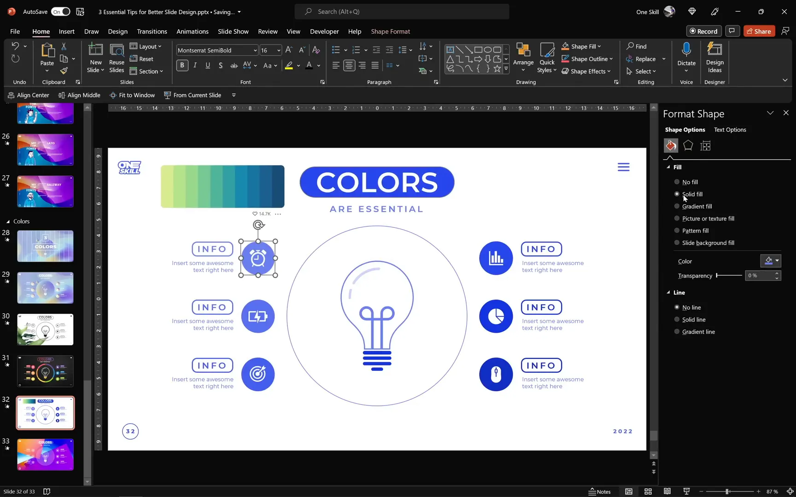Apply text shadow
The height and width of the screenshot is (497, 796).
(221, 65)
